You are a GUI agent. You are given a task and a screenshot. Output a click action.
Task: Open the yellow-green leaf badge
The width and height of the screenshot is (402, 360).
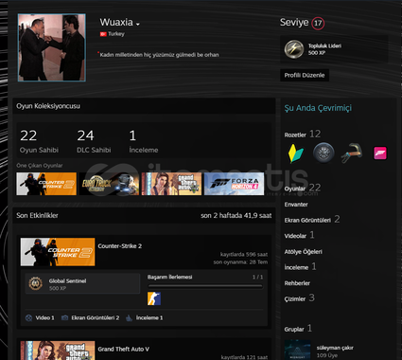[295, 153]
